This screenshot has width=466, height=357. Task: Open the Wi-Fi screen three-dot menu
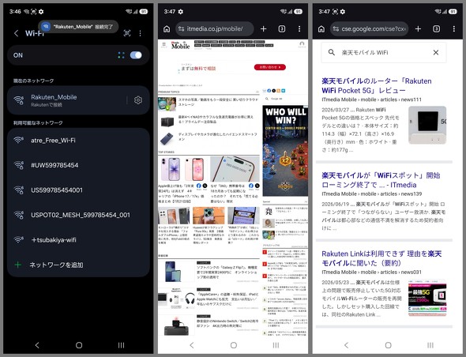click(141, 33)
